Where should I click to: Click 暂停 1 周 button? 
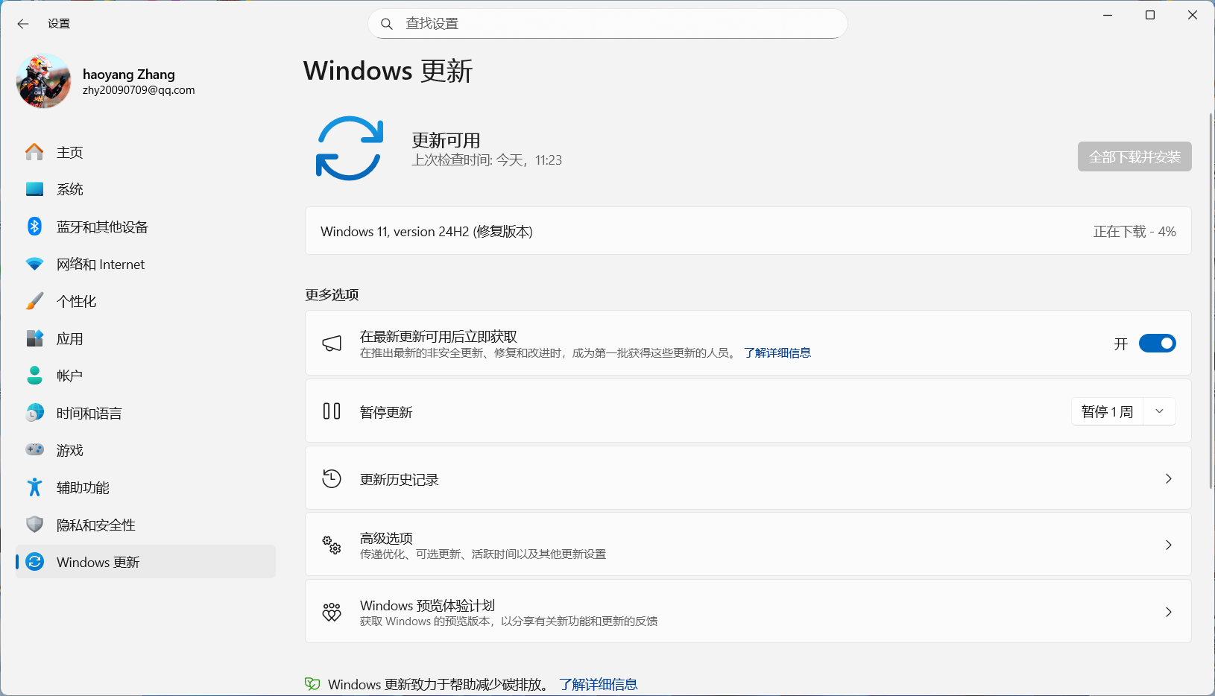tap(1108, 411)
